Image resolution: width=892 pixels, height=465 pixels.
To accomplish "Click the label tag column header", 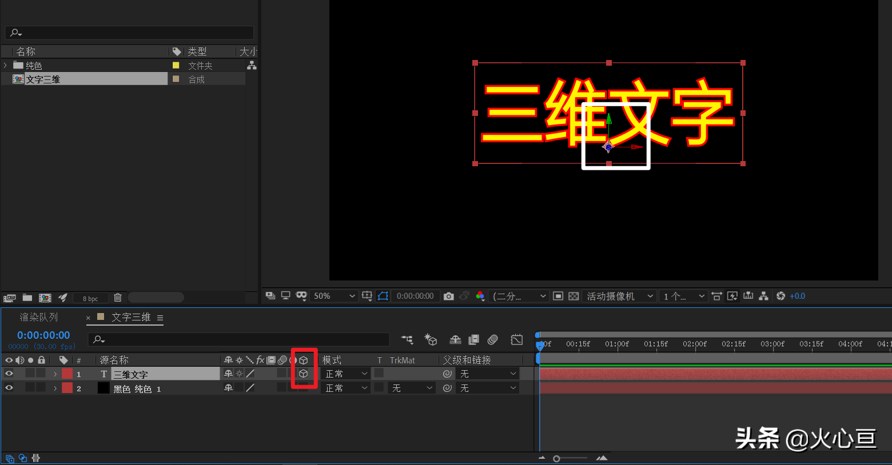I will [63, 360].
